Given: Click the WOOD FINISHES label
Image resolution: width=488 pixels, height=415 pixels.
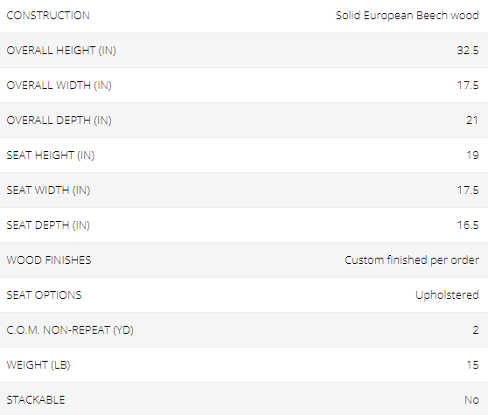Looking at the screenshot, I should pos(49,259).
